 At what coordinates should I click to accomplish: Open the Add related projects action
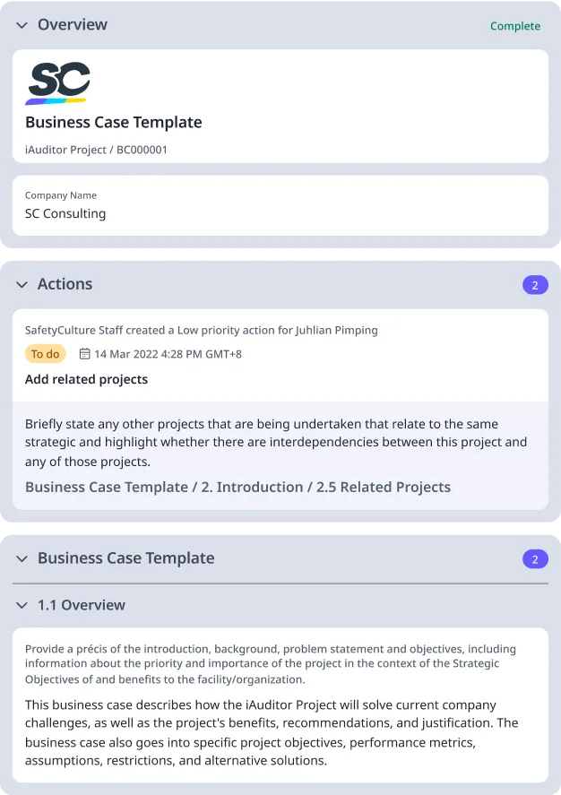(86, 379)
